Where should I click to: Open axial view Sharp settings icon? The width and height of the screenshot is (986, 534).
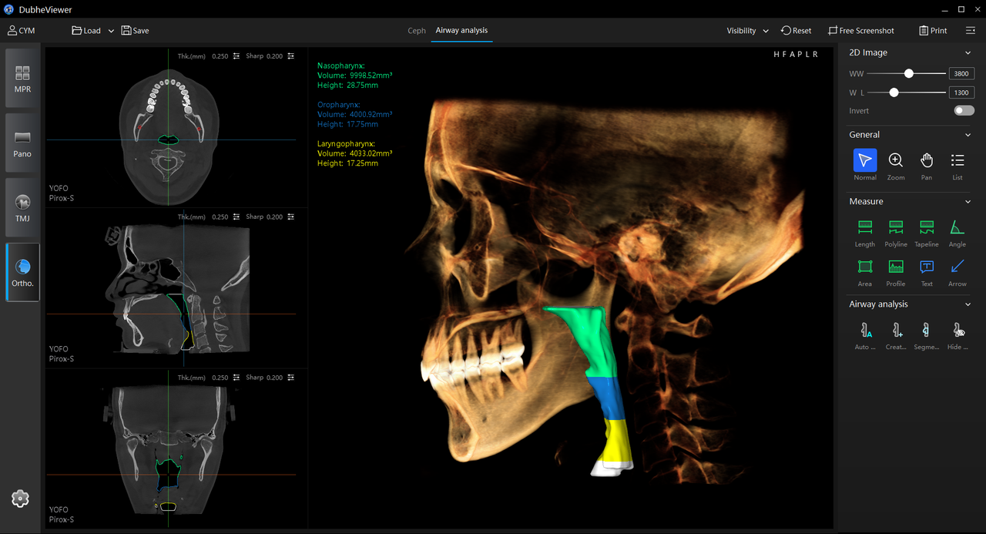pos(290,56)
